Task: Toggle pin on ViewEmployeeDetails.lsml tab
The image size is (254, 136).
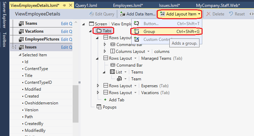Action: tap(64, 5)
